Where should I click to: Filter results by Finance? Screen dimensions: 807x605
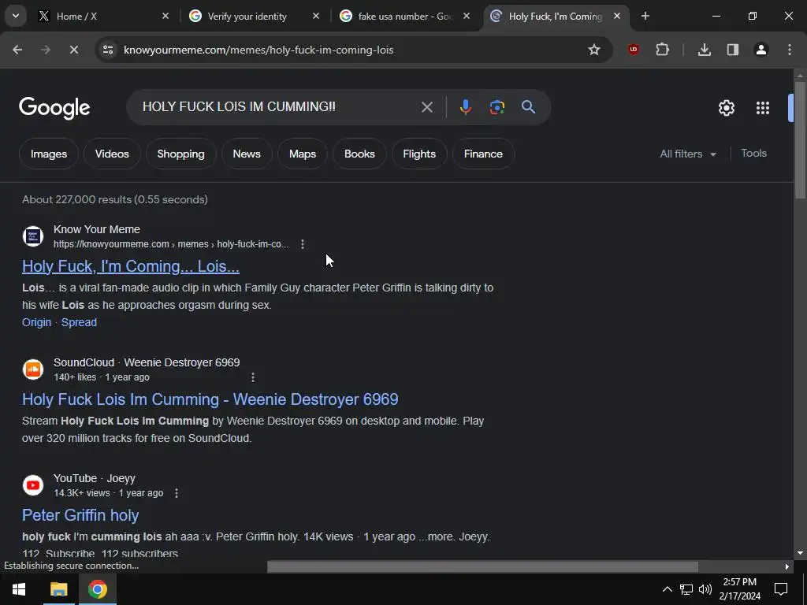point(483,154)
